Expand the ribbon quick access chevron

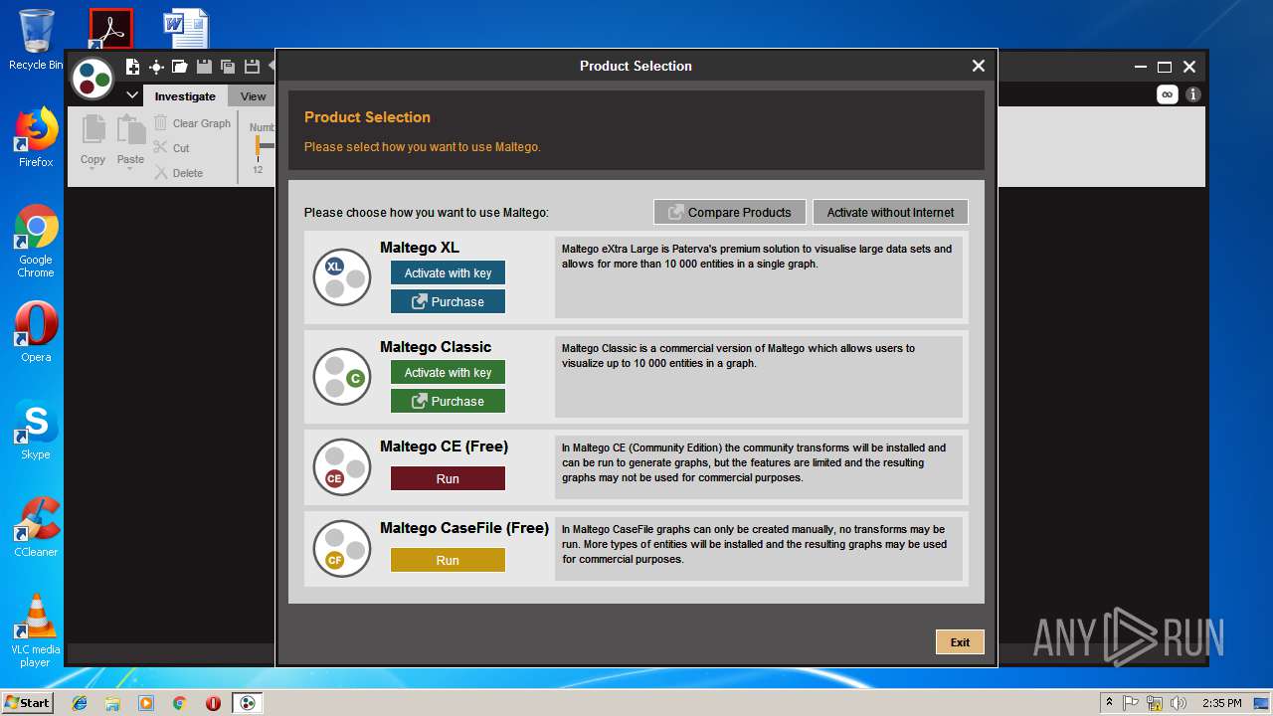(132, 96)
